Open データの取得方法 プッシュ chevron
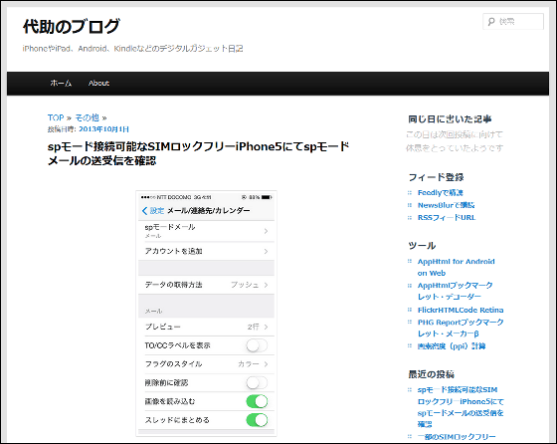Viewport: 557px width, 444px height. pyautogui.click(x=267, y=285)
